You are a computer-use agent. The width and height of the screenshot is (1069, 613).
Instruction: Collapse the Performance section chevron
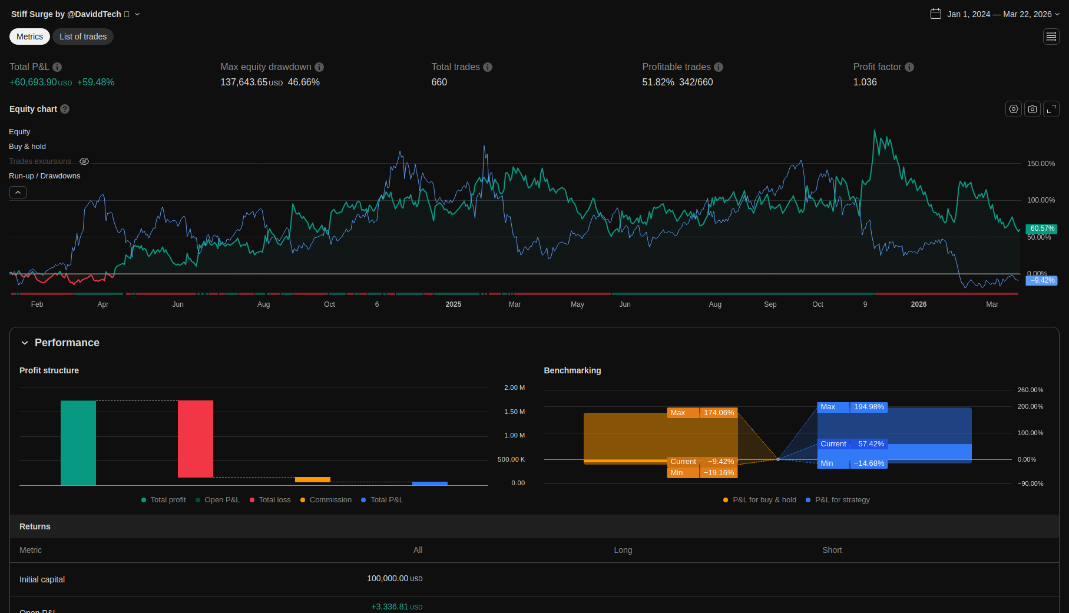25,343
